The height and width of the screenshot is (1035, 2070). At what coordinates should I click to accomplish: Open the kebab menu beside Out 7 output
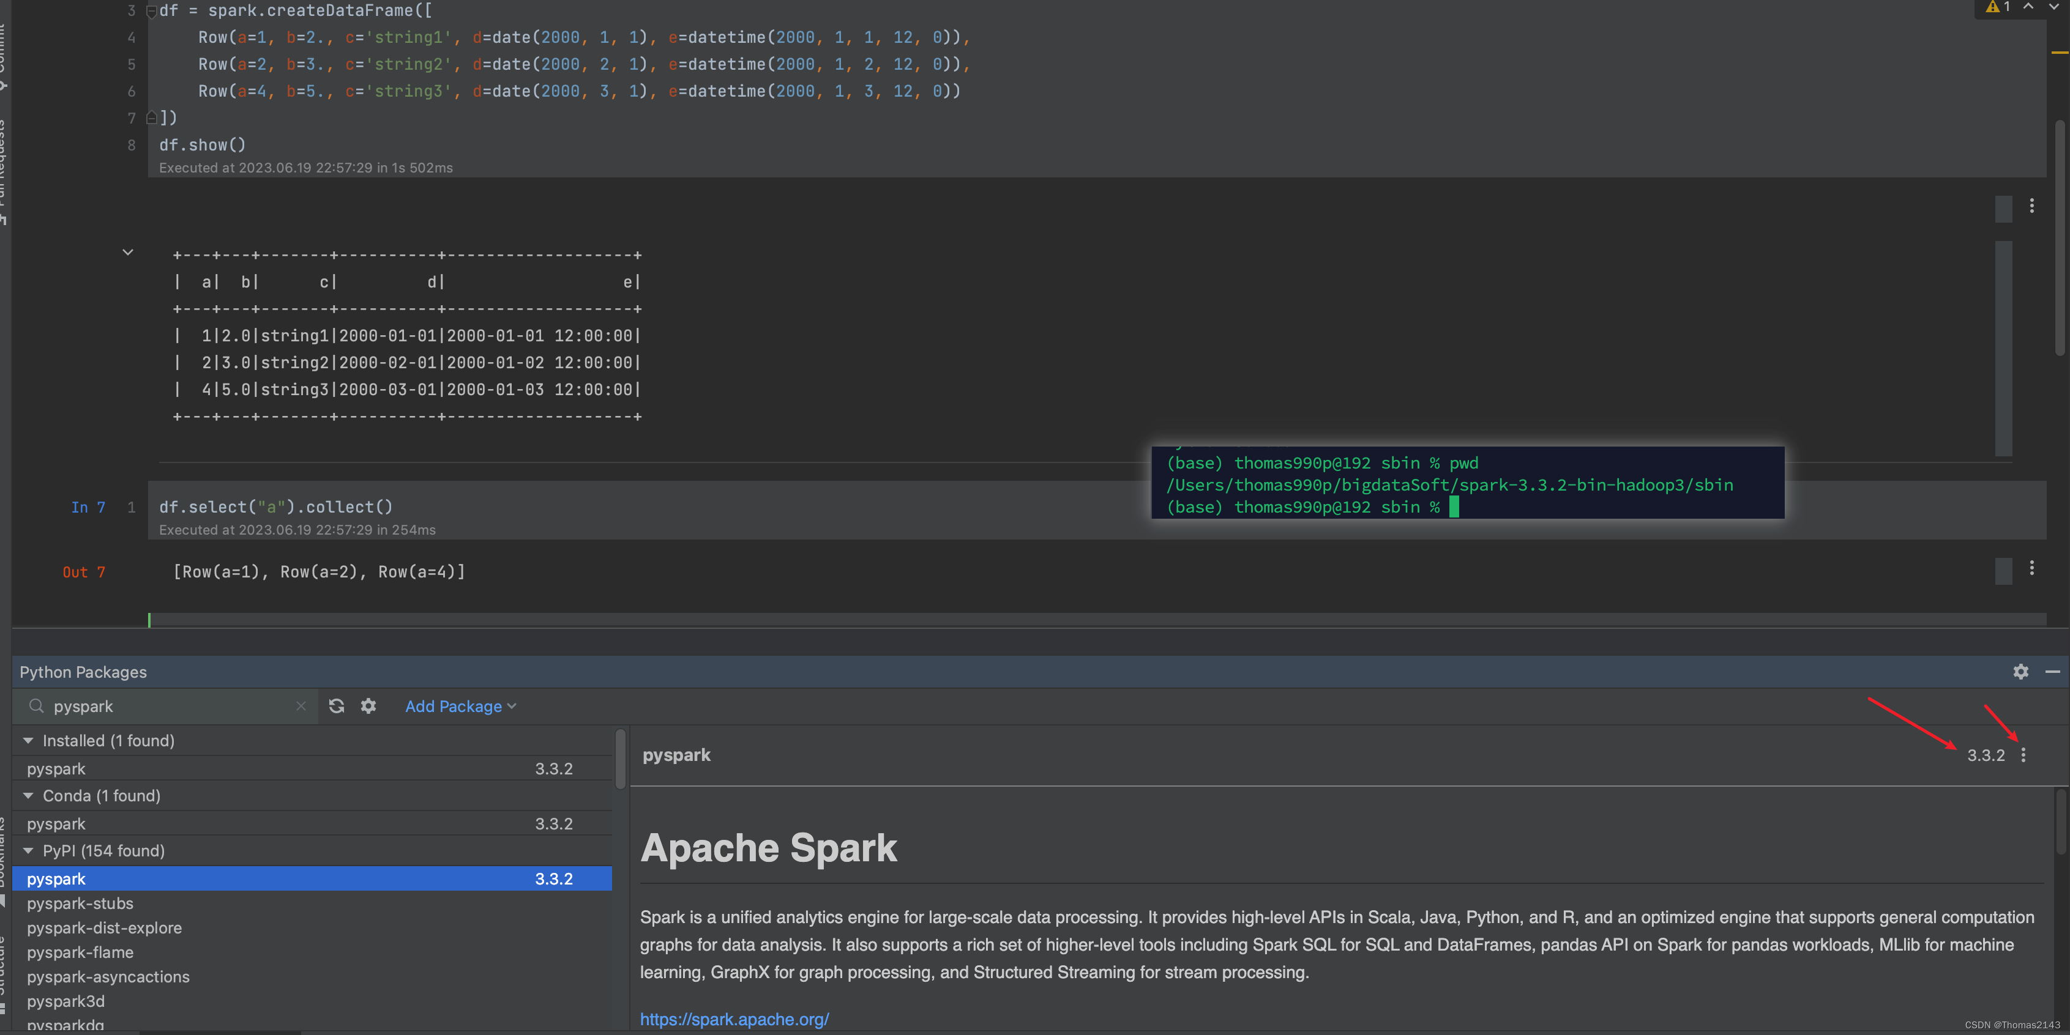coord(2032,568)
